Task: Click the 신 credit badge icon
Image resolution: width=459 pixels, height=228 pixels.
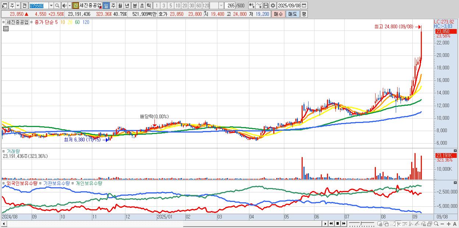Action: pos(75,6)
